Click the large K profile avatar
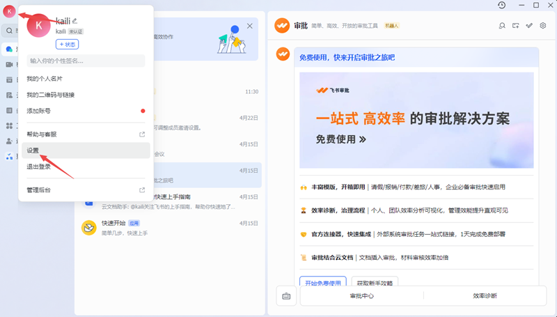Screen dimensions: 557x317 tap(39, 26)
